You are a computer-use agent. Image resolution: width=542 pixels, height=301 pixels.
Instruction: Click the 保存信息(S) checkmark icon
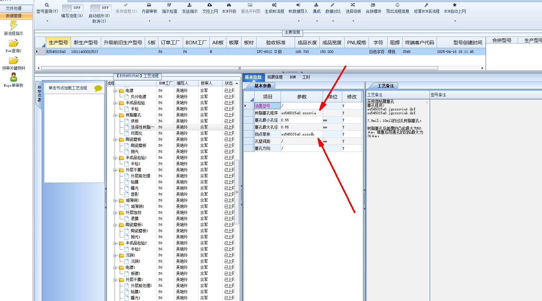point(126,5)
